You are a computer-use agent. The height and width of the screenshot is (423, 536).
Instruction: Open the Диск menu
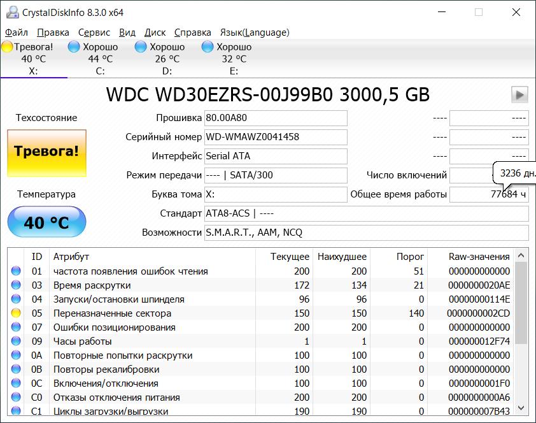click(x=155, y=32)
